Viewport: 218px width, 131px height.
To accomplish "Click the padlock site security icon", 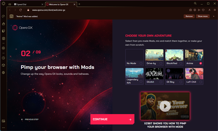I will [x=28, y=10].
